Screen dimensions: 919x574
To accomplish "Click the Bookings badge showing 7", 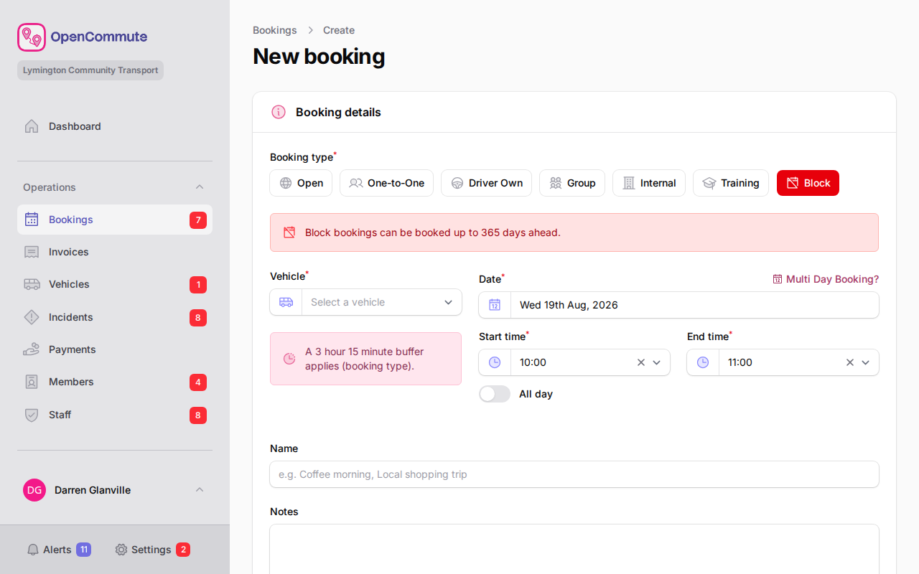I will (x=198, y=220).
